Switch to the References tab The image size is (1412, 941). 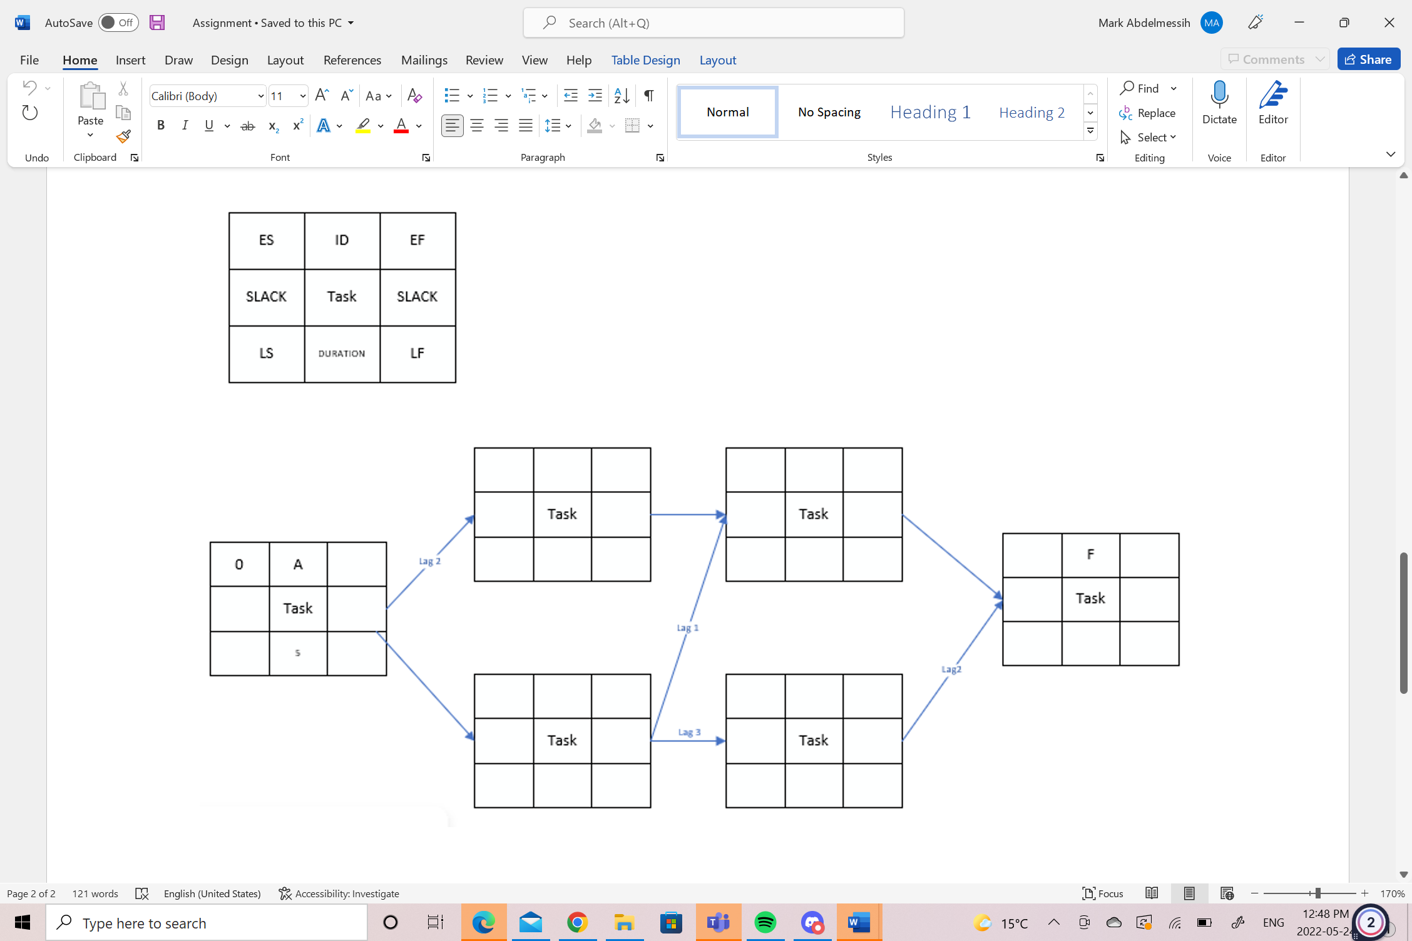pos(352,59)
